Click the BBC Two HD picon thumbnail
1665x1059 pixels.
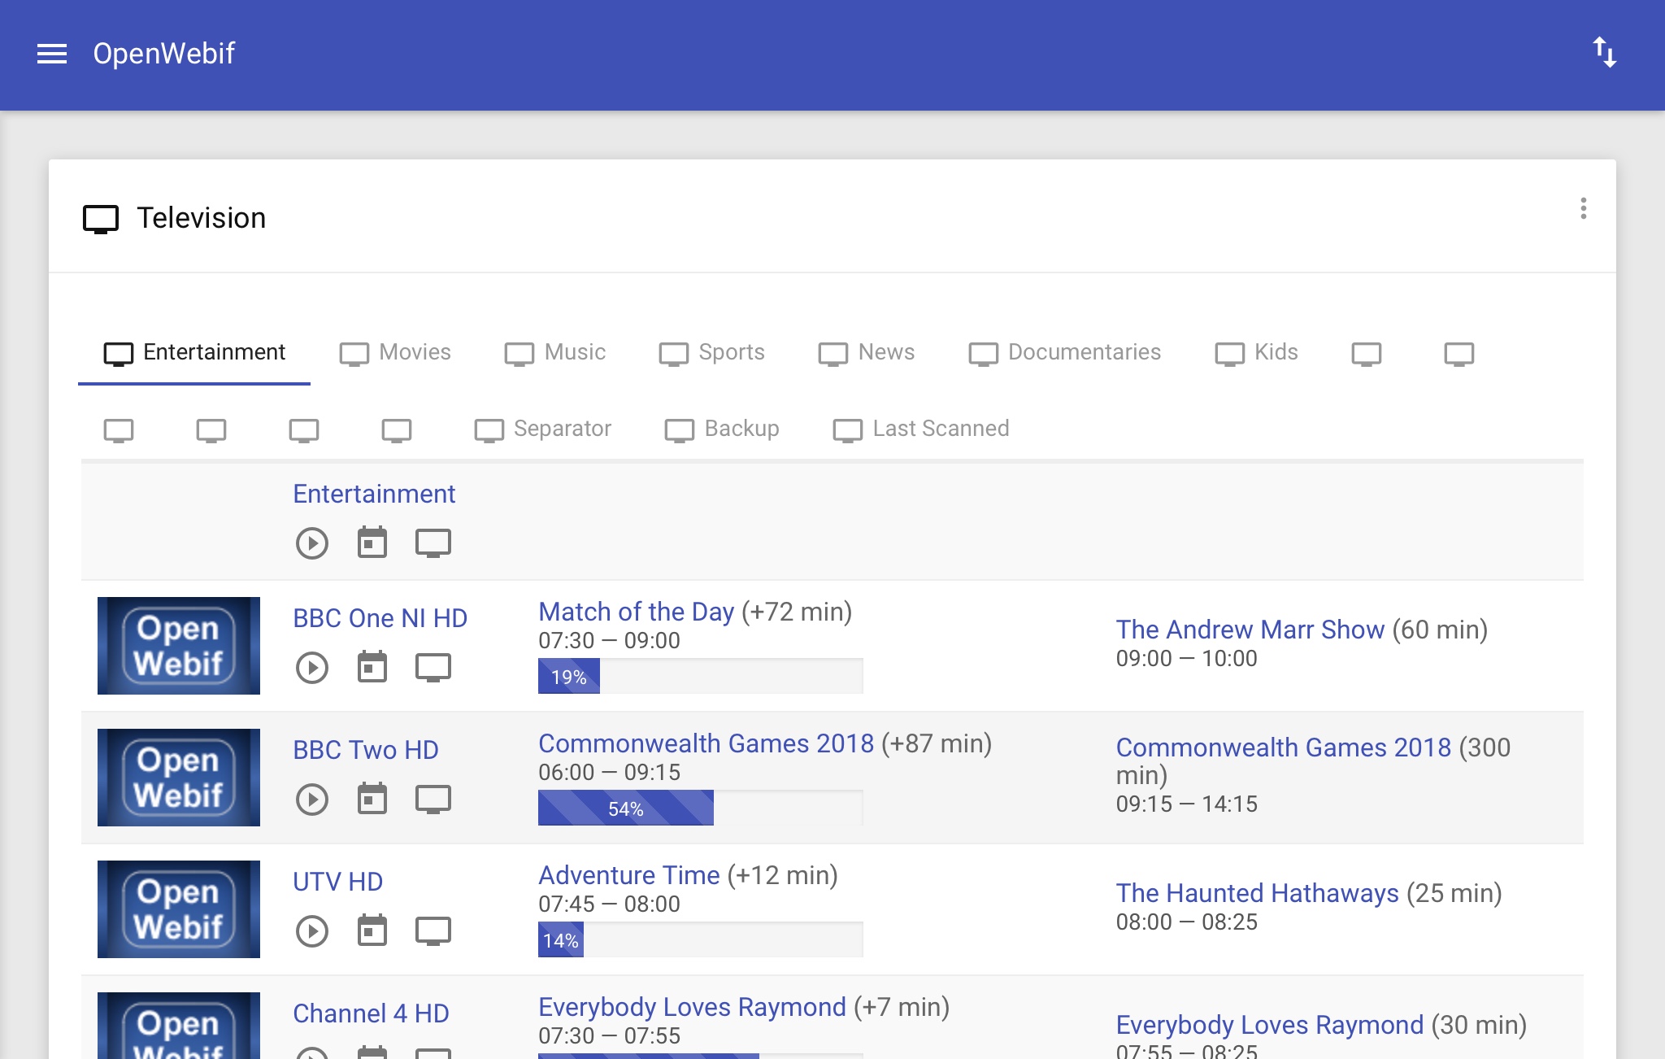tap(179, 778)
